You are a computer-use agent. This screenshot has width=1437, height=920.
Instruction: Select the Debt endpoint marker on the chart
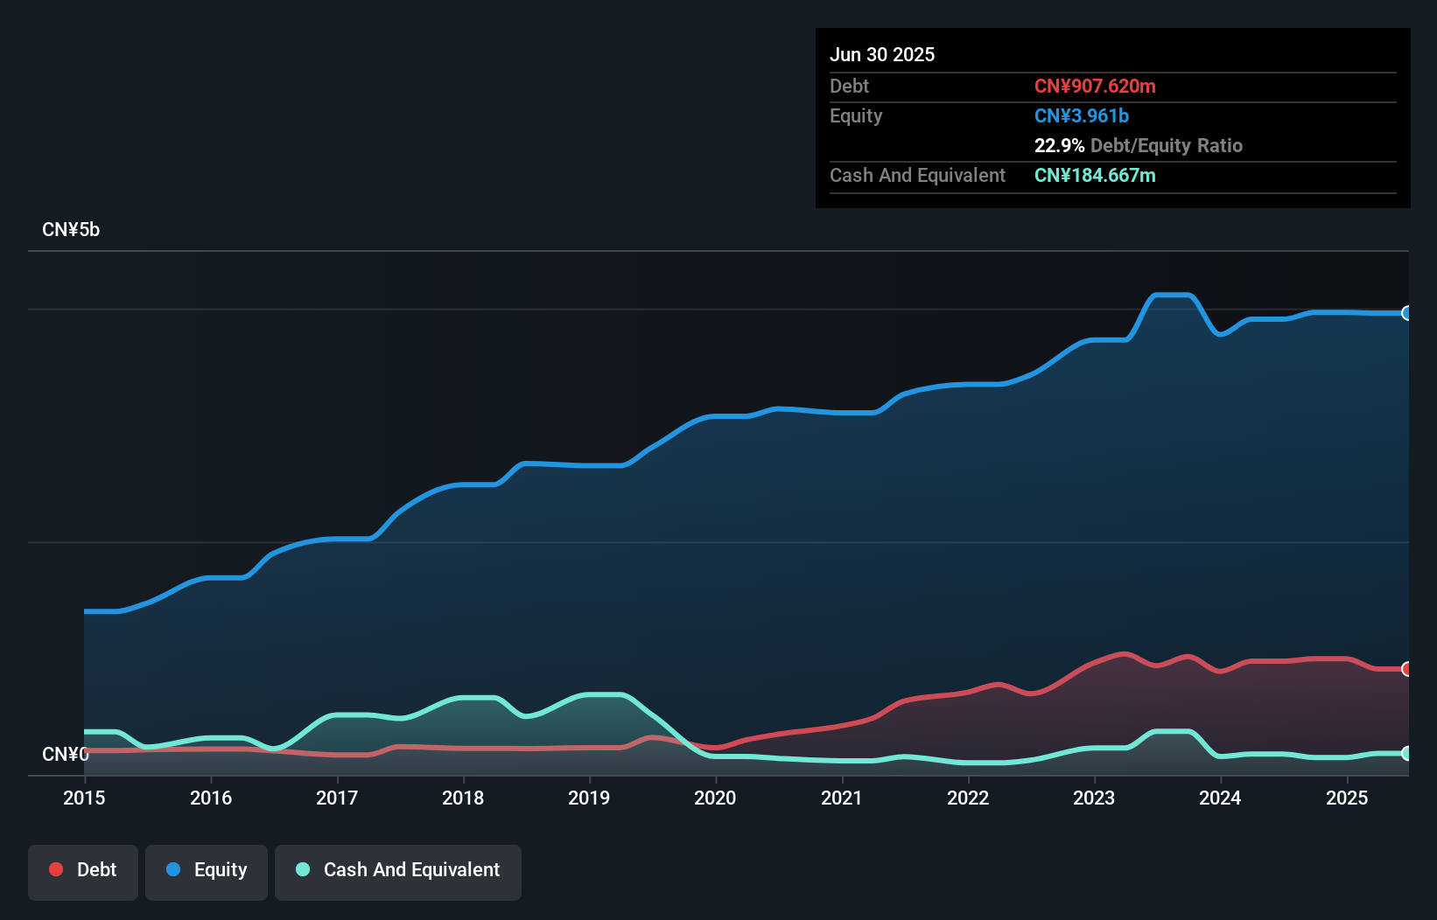[x=1407, y=669]
